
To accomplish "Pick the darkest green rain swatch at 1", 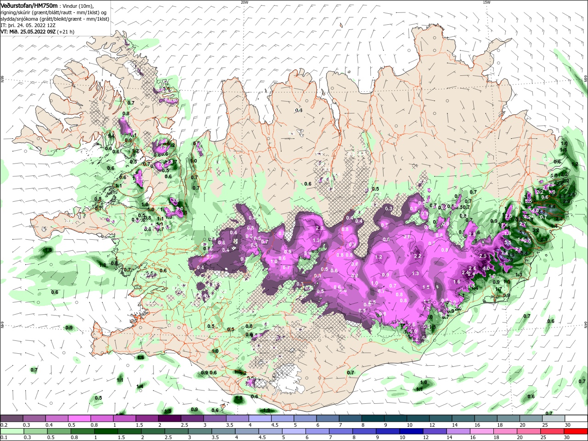I will pyautogui.click(x=106, y=431).
